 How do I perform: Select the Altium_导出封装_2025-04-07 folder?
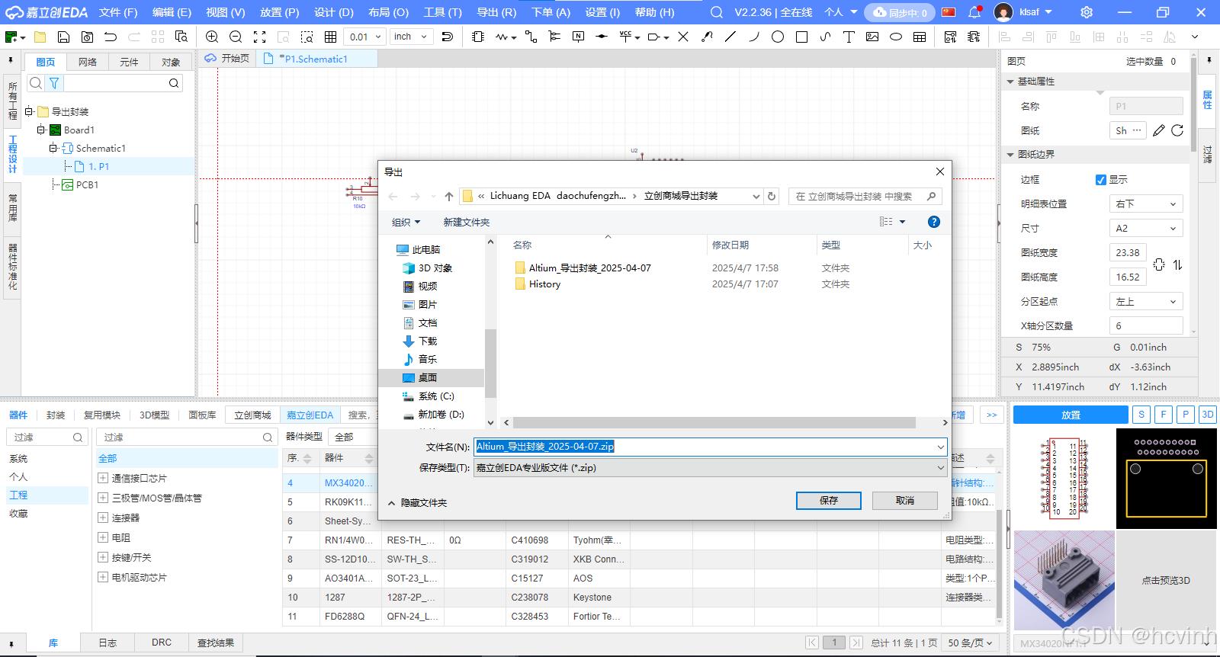click(x=583, y=268)
